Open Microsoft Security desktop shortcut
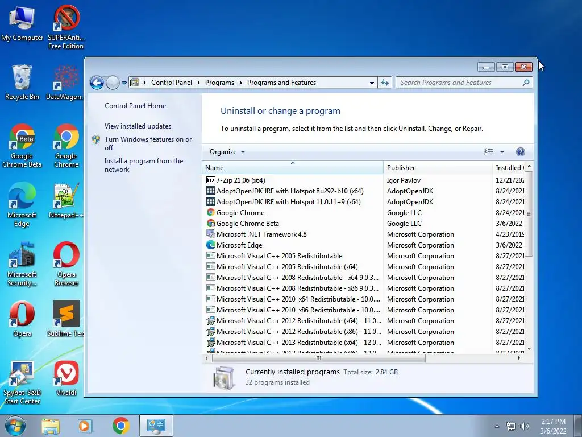Screen dimensions: 582x437 (x=22, y=264)
